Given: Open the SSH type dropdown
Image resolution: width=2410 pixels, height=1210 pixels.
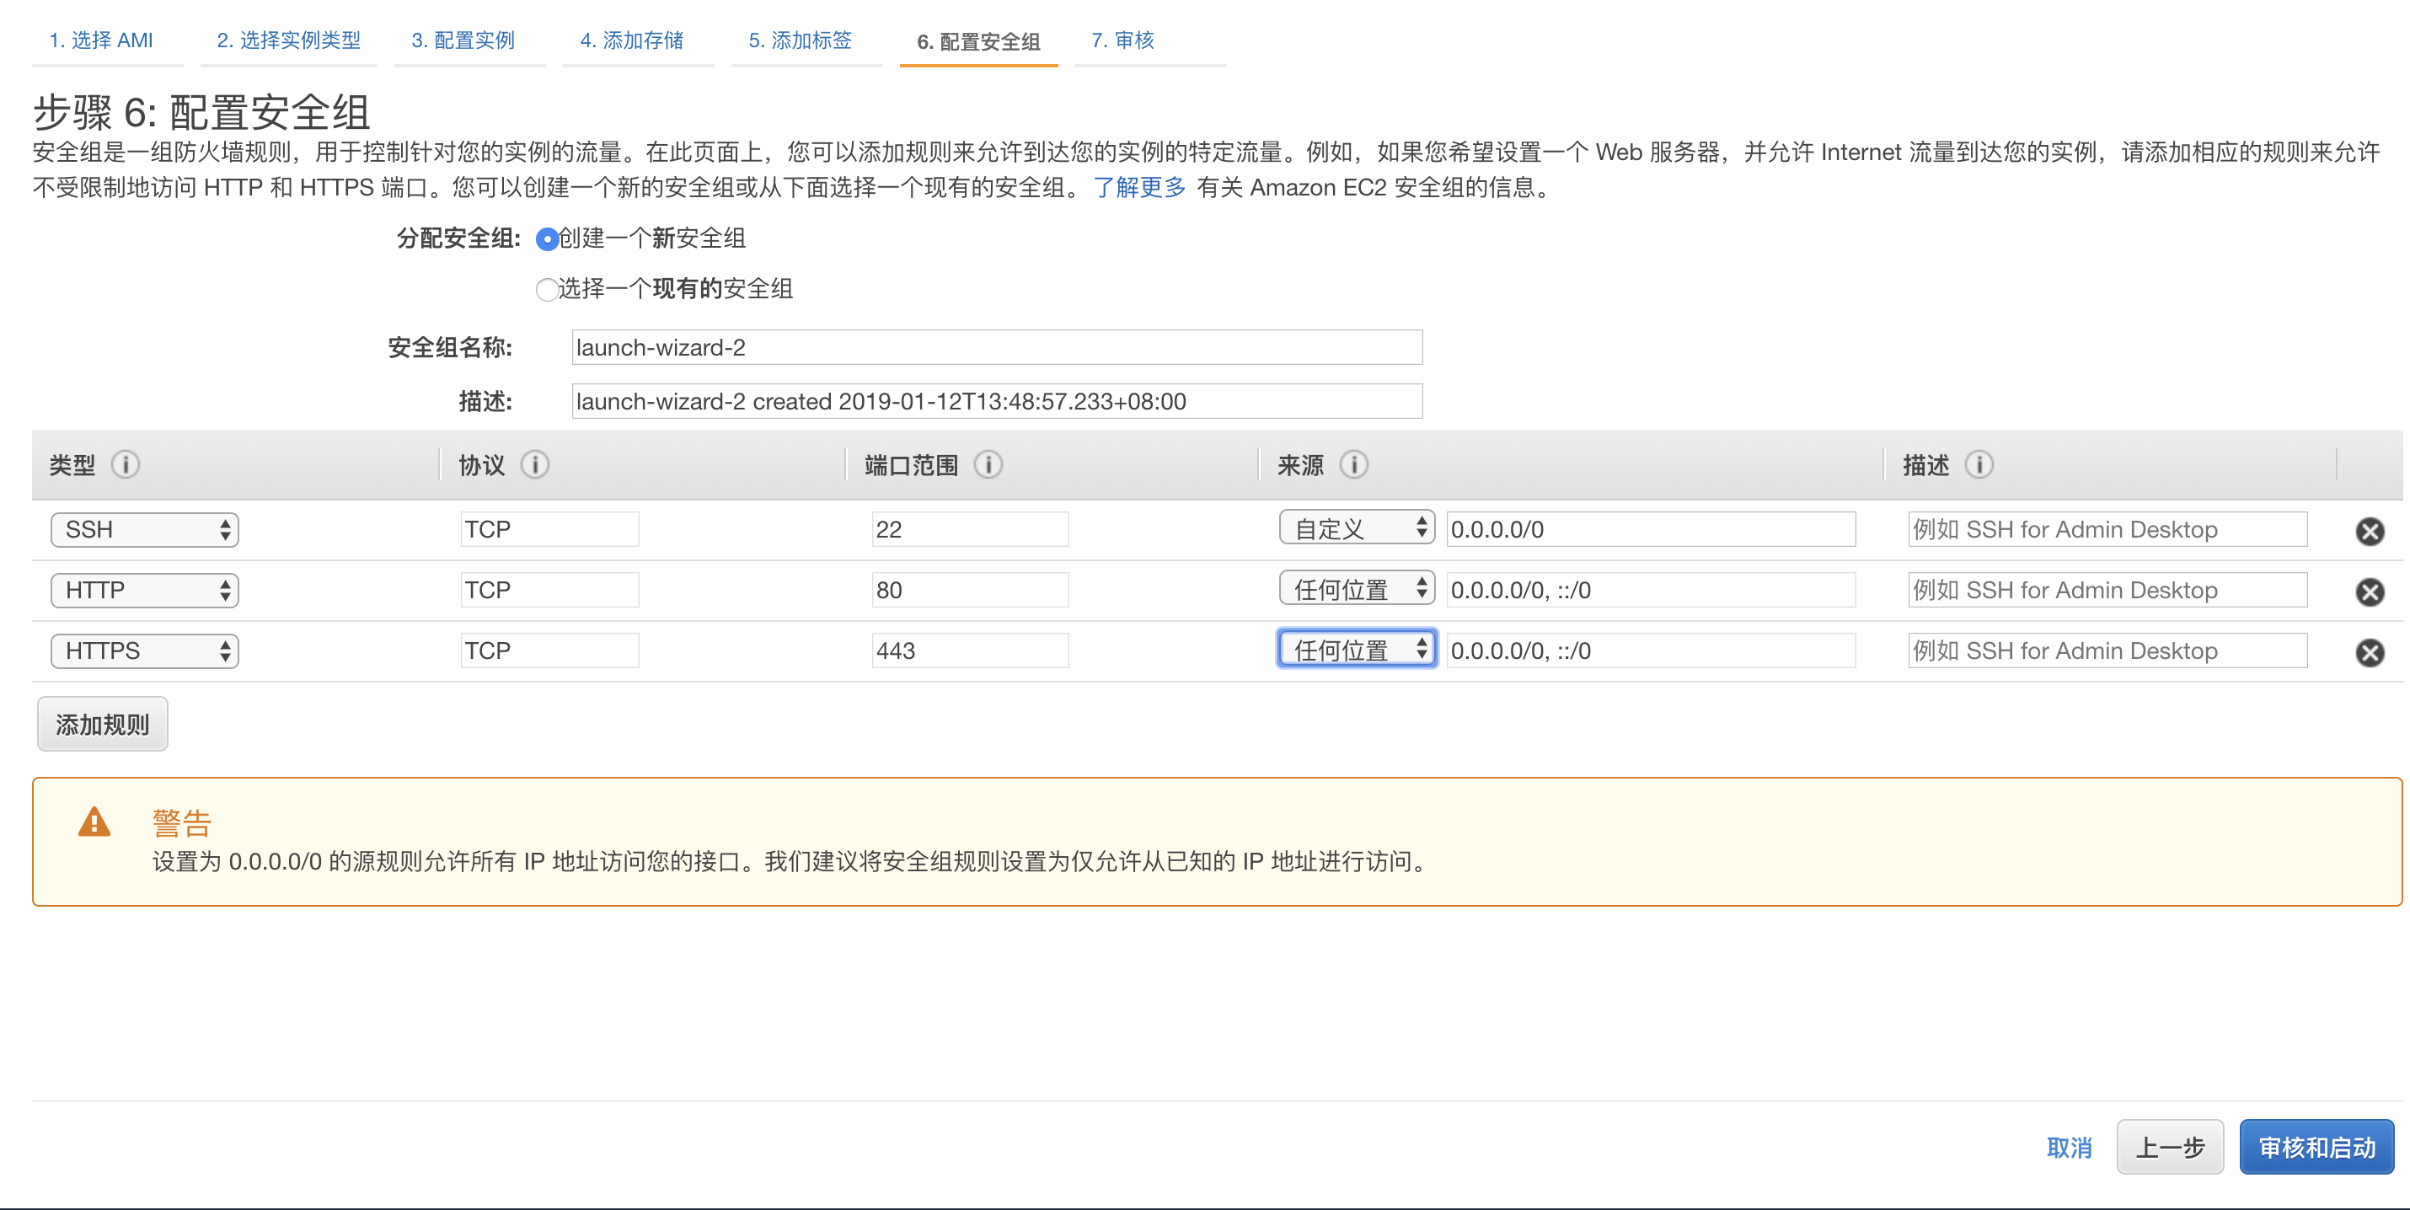Looking at the screenshot, I should tap(145, 530).
